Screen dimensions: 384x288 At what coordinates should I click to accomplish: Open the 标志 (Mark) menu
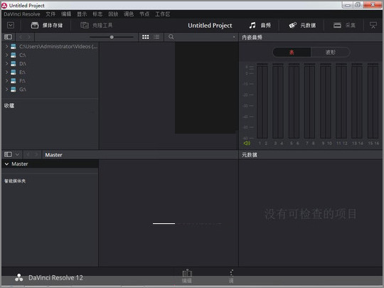97,14
